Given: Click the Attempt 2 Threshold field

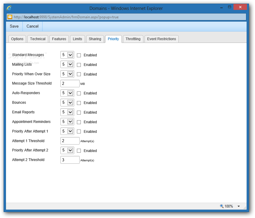Looking at the screenshot, I should [70, 160].
